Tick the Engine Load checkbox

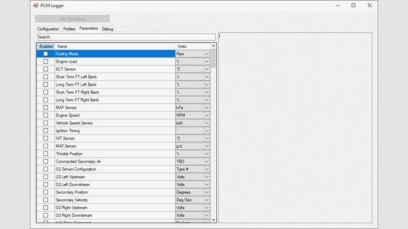pyautogui.click(x=46, y=62)
